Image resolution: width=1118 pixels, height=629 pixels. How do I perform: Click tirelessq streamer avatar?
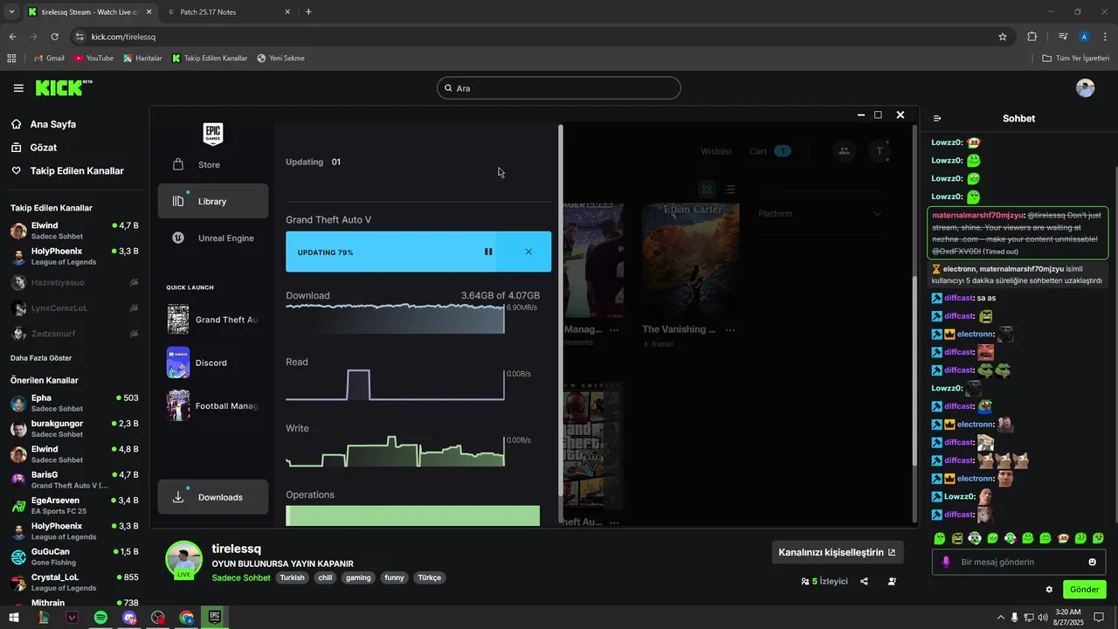[x=184, y=560]
